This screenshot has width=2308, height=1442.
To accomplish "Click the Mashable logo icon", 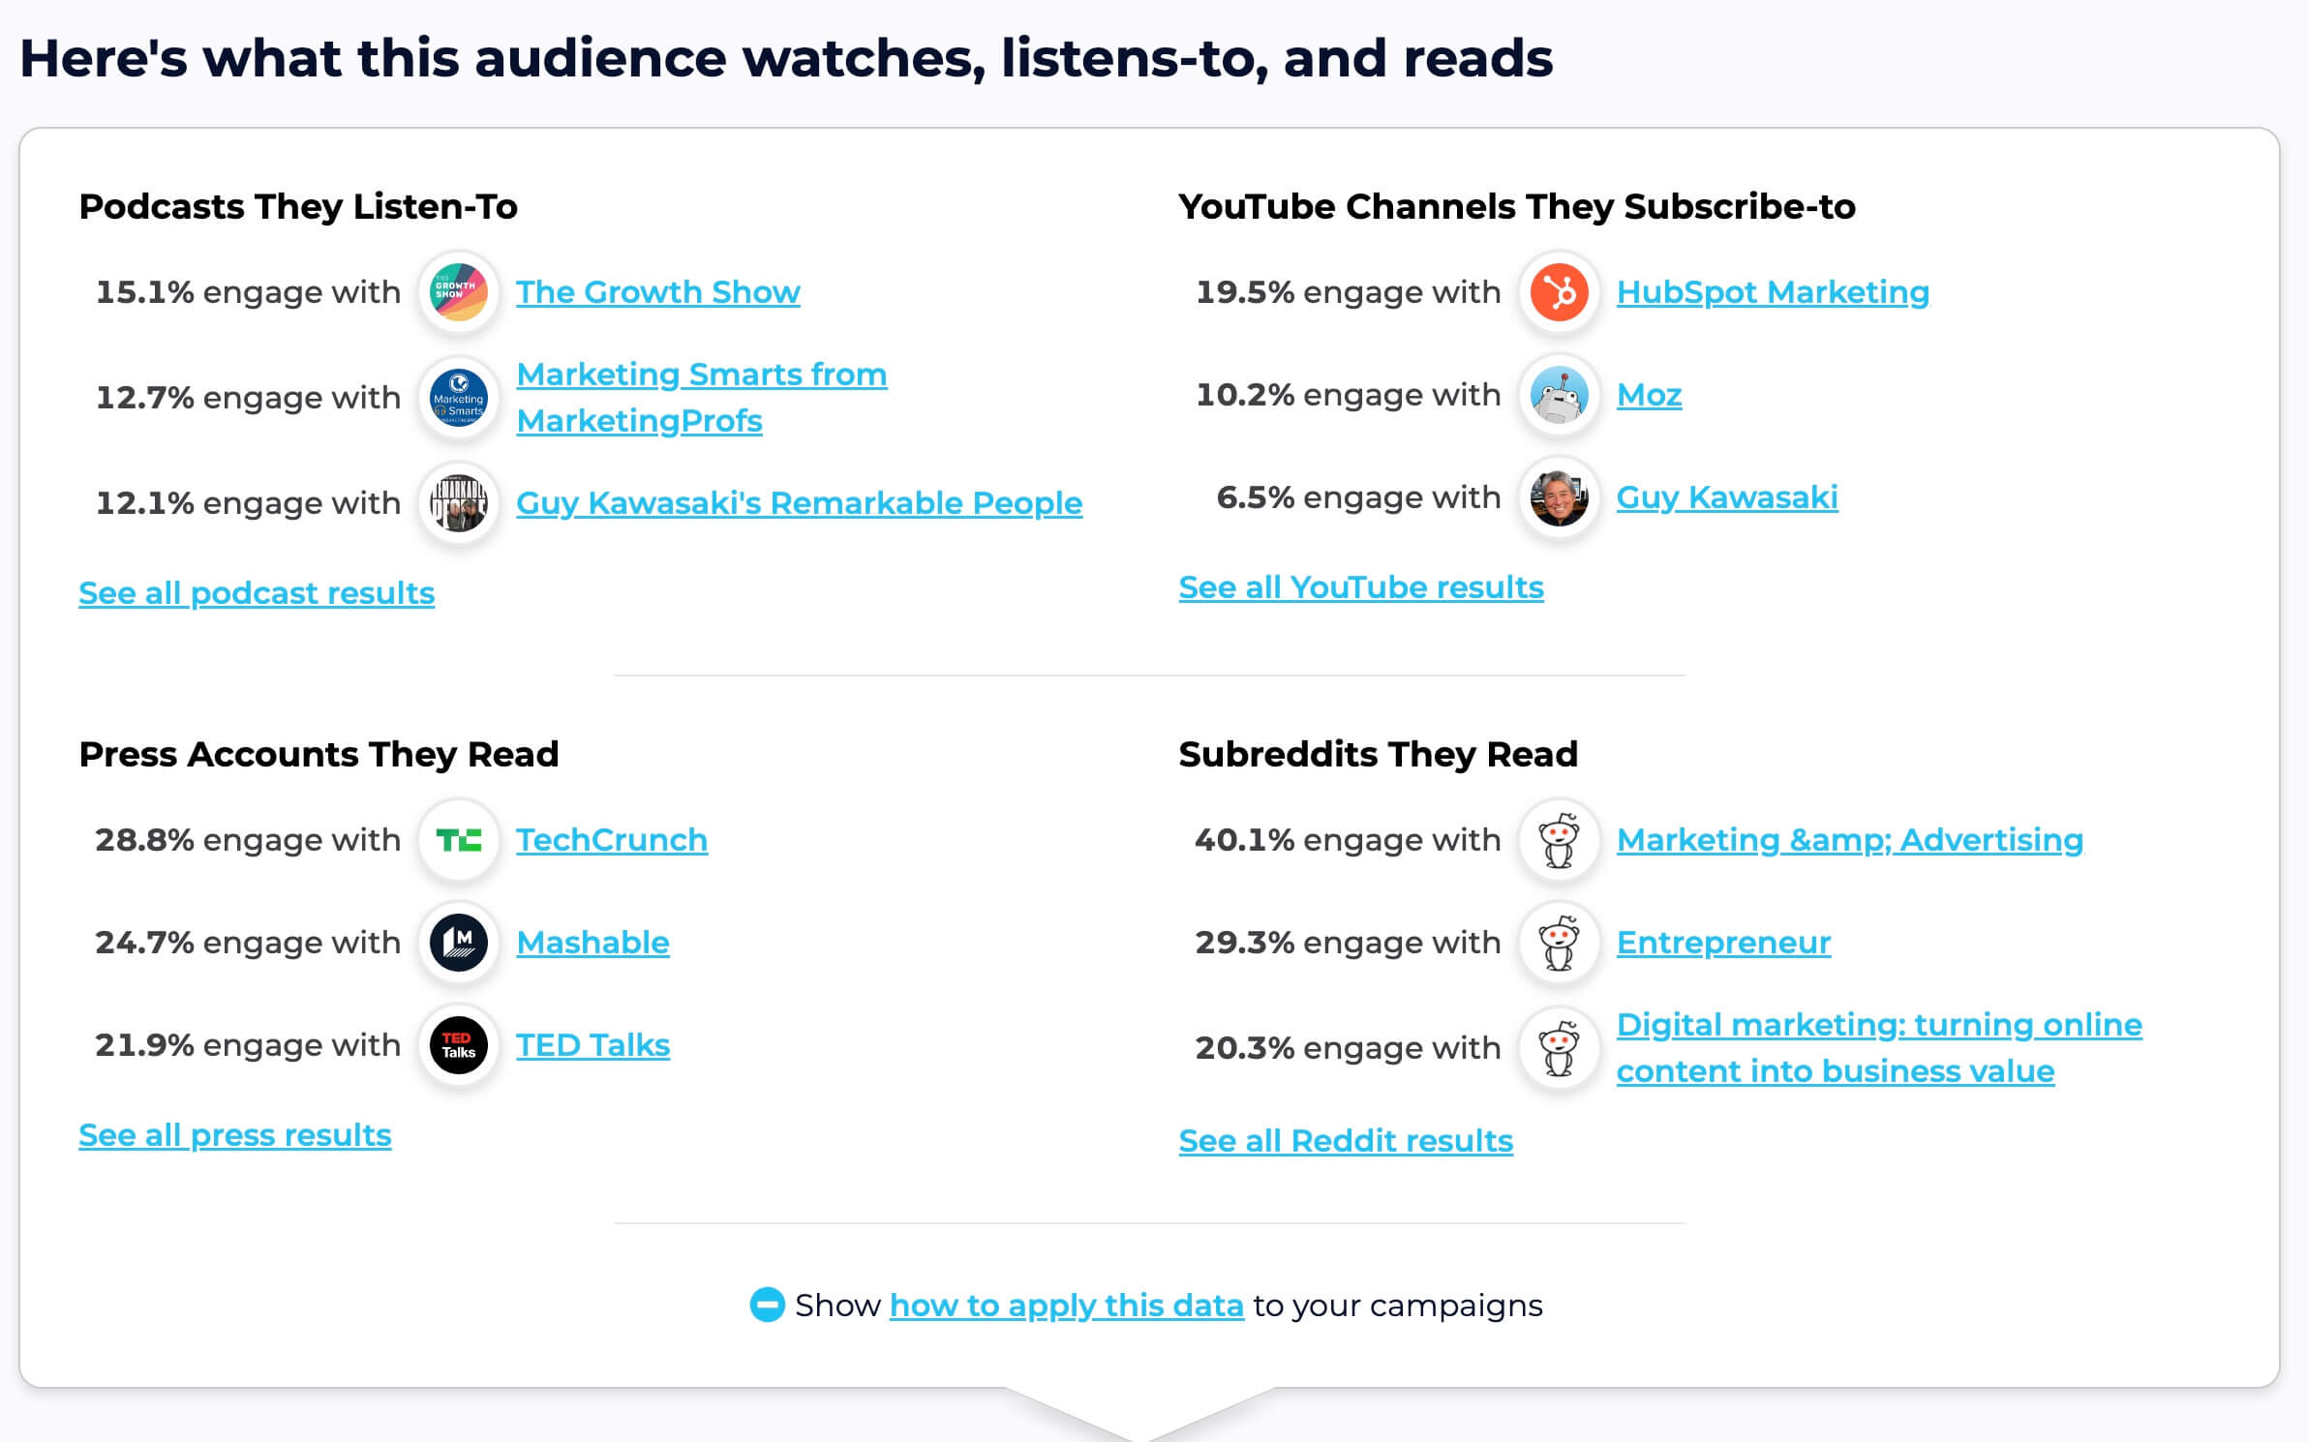I will coord(459,943).
